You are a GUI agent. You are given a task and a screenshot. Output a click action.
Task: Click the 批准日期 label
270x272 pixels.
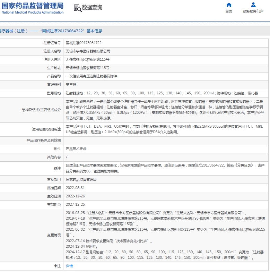pyautogui.click(x=54, y=188)
